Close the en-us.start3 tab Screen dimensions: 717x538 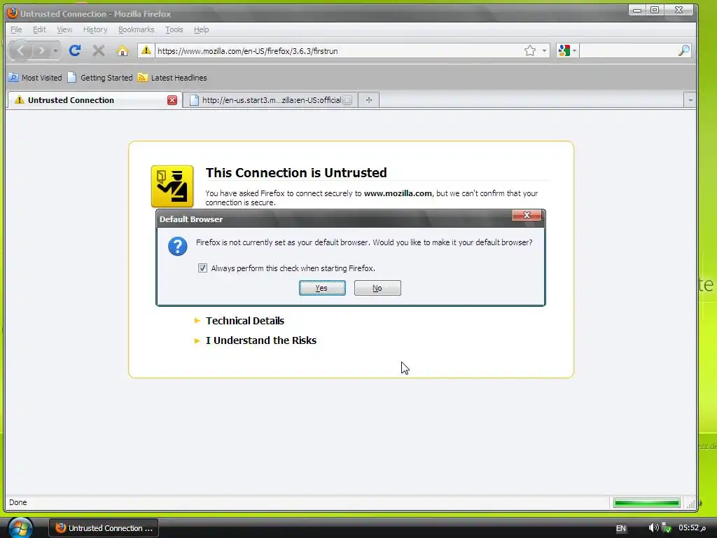pos(347,100)
